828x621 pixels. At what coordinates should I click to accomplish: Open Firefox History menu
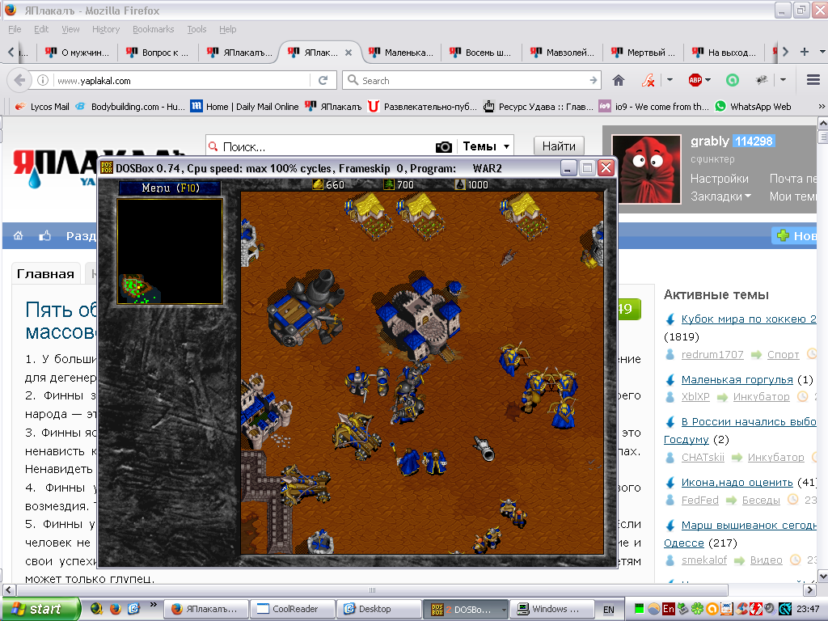106,29
